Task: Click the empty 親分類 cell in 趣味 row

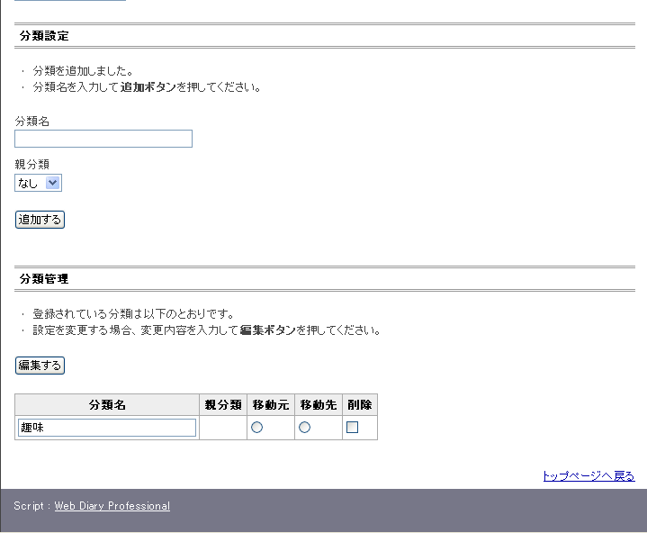Action: [223, 428]
